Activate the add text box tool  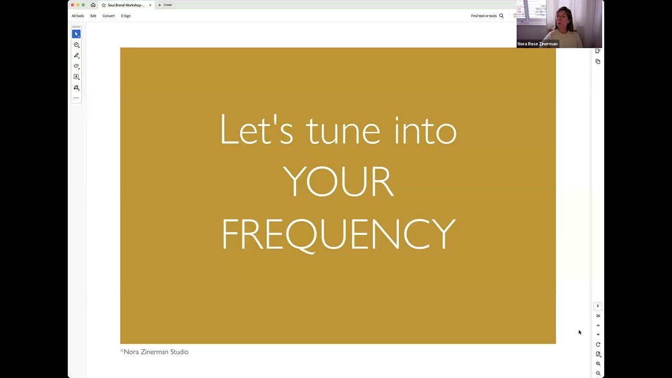[76, 77]
